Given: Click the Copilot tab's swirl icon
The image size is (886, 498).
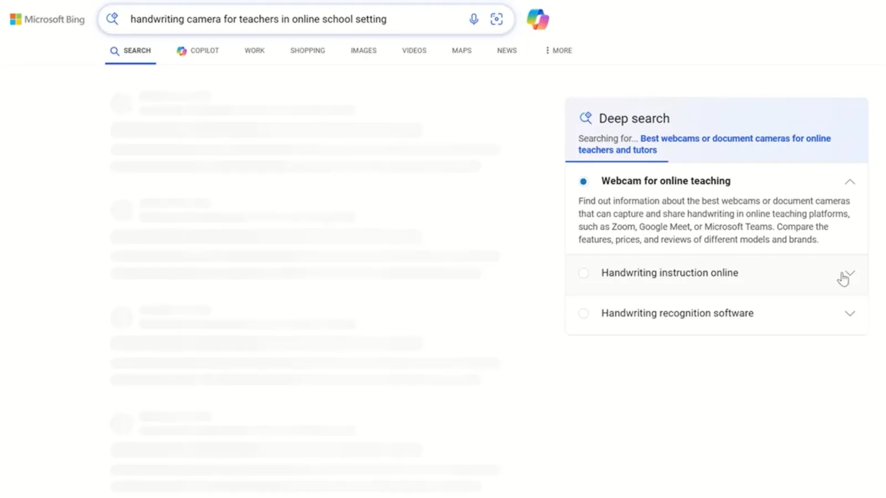Looking at the screenshot, I should (x=181, y=50).
